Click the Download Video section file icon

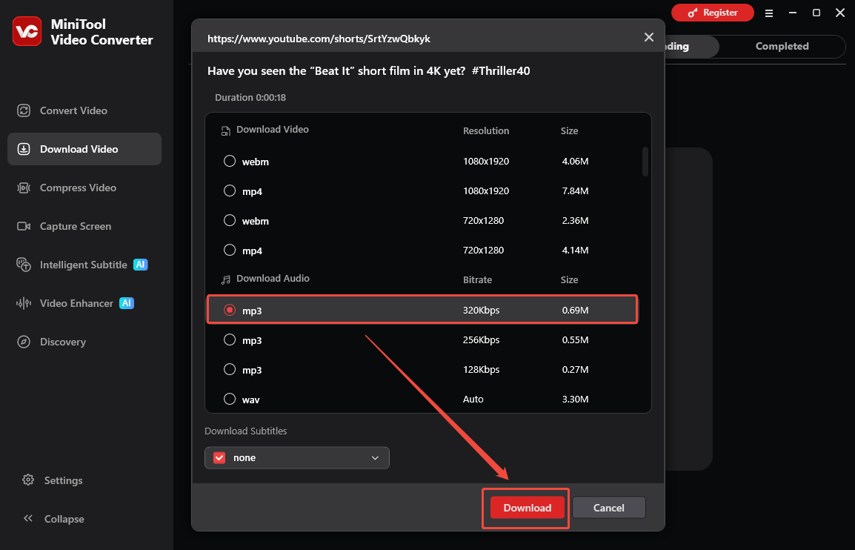click(225, 130)
